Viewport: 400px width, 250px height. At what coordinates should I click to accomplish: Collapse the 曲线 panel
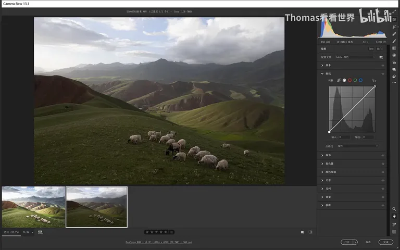pyautogui.click(x=322, y=74)
